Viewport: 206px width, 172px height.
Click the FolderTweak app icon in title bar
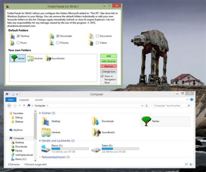coord(8,6)
